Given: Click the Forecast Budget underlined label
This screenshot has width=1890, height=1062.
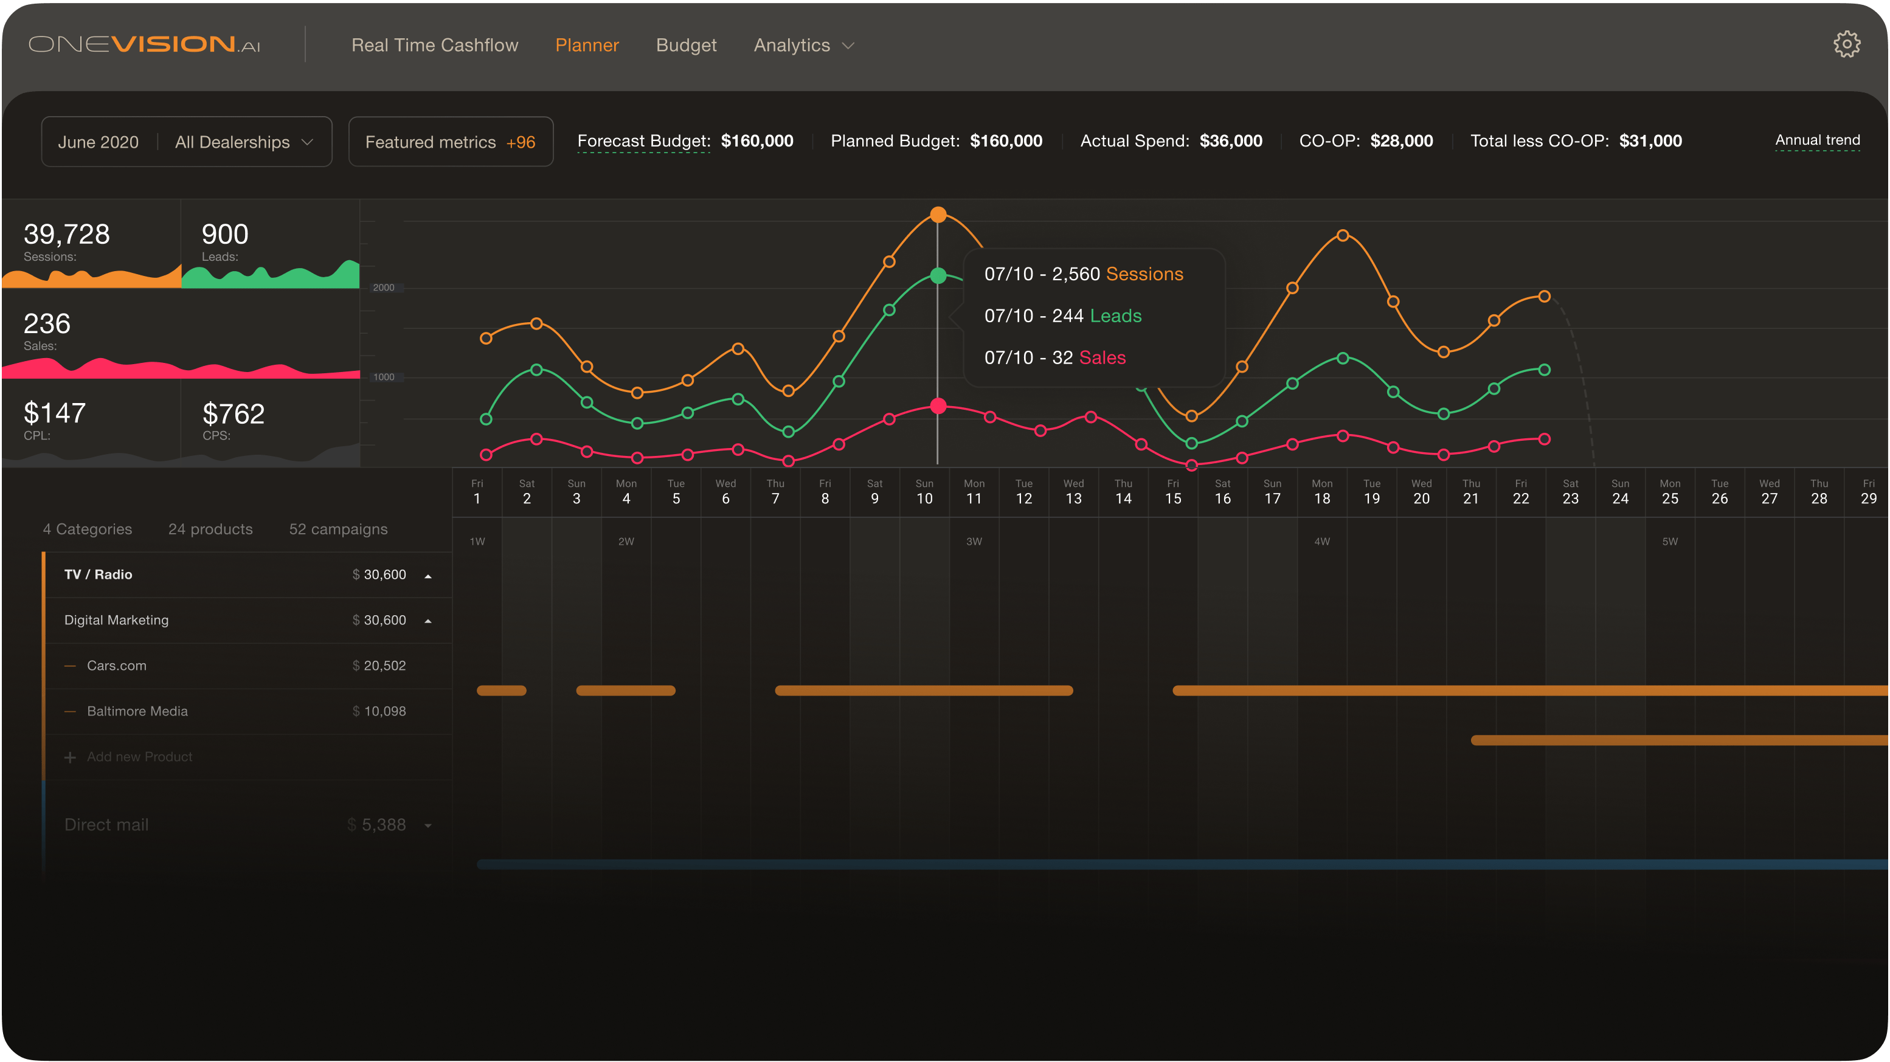Looking at the screenshot, I should [x=643, y=141].
